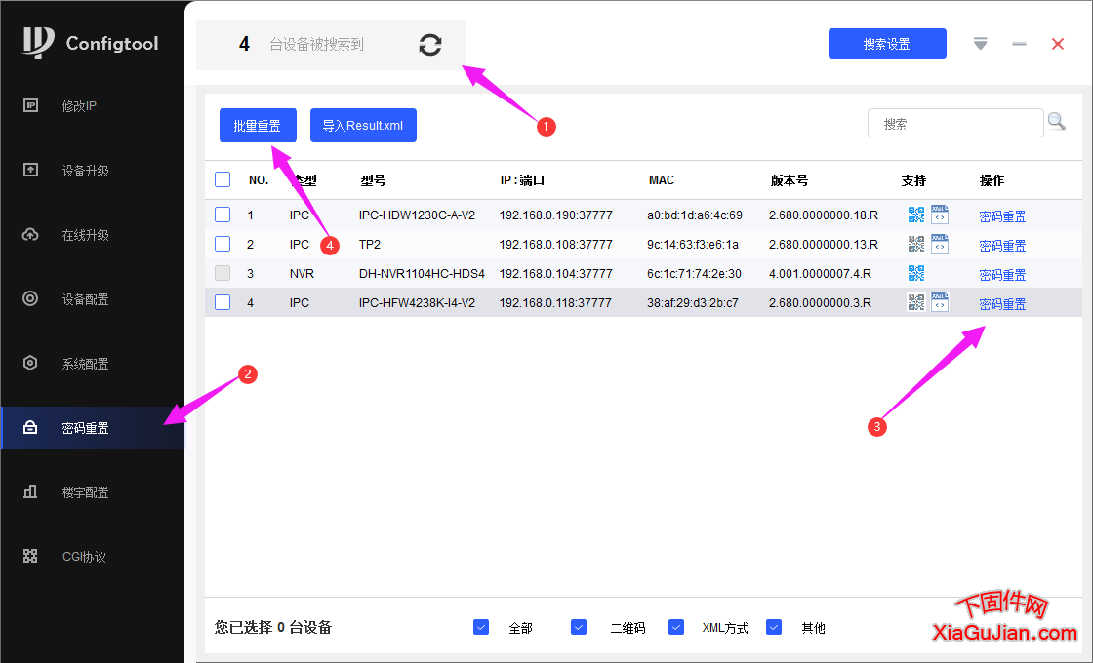Click the CGI协议 sidebar icon
Screen dimensions: 1093x663
30,556
